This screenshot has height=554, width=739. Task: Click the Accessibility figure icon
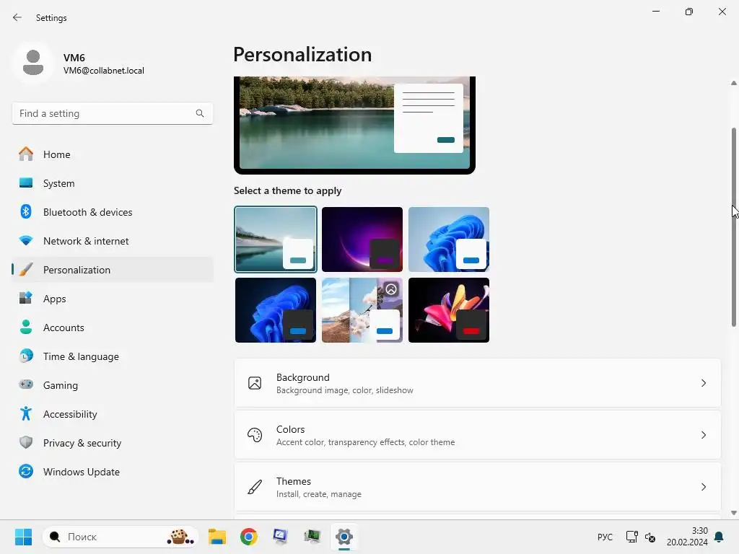26,413
